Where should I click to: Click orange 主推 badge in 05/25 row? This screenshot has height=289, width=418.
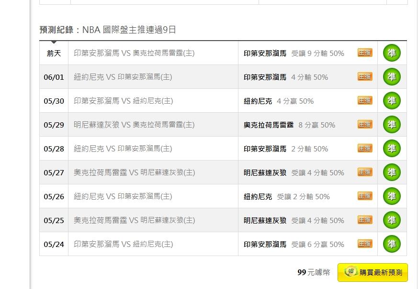click(x=365, y=220)
